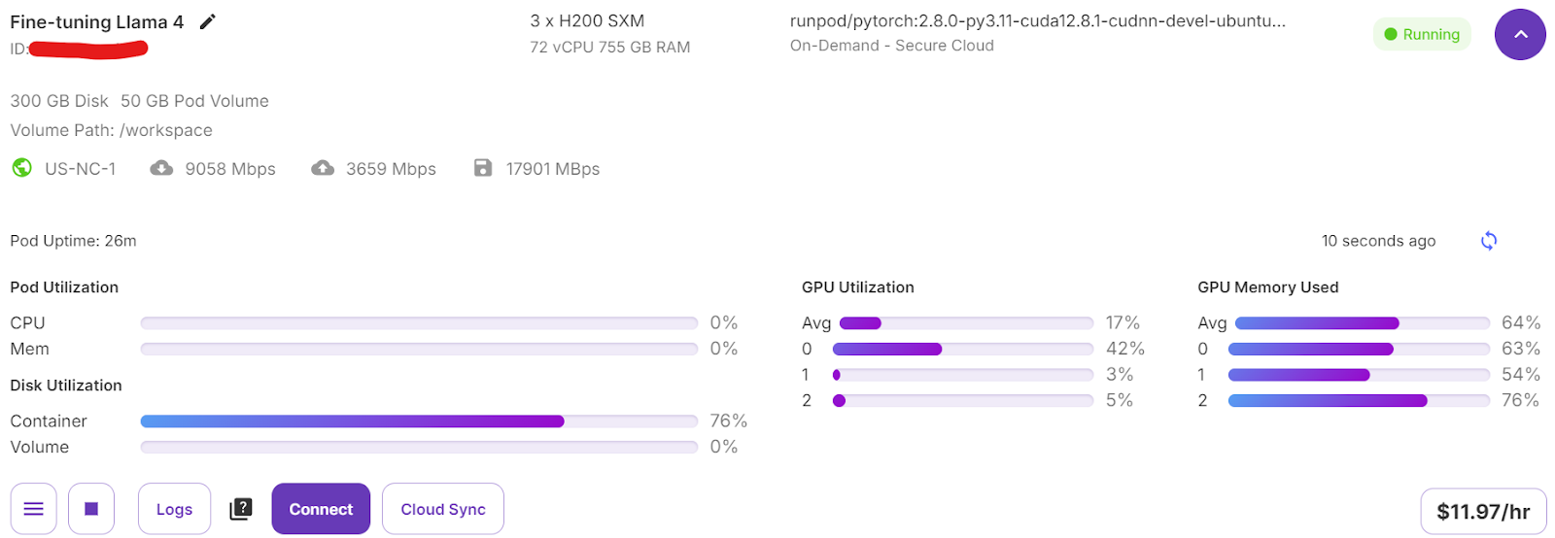Open Cloud Sync options

tap(443, 509)
